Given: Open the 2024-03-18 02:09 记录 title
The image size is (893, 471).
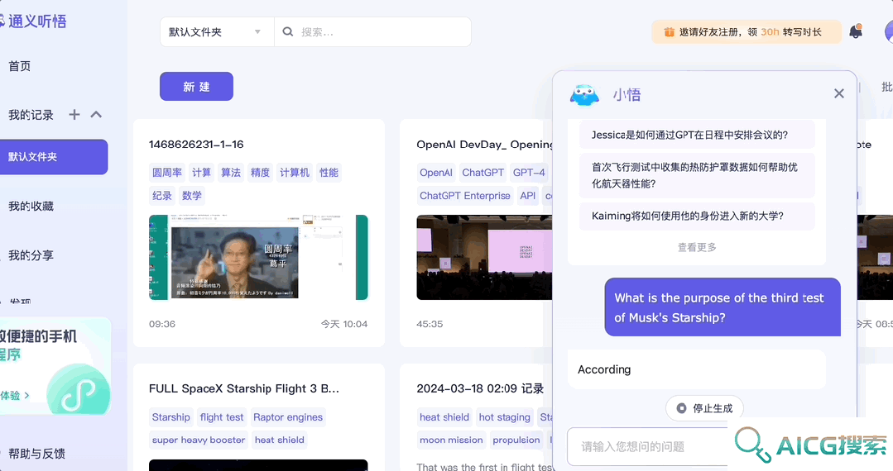Looking at the screenshot, I should click(480, 388).
